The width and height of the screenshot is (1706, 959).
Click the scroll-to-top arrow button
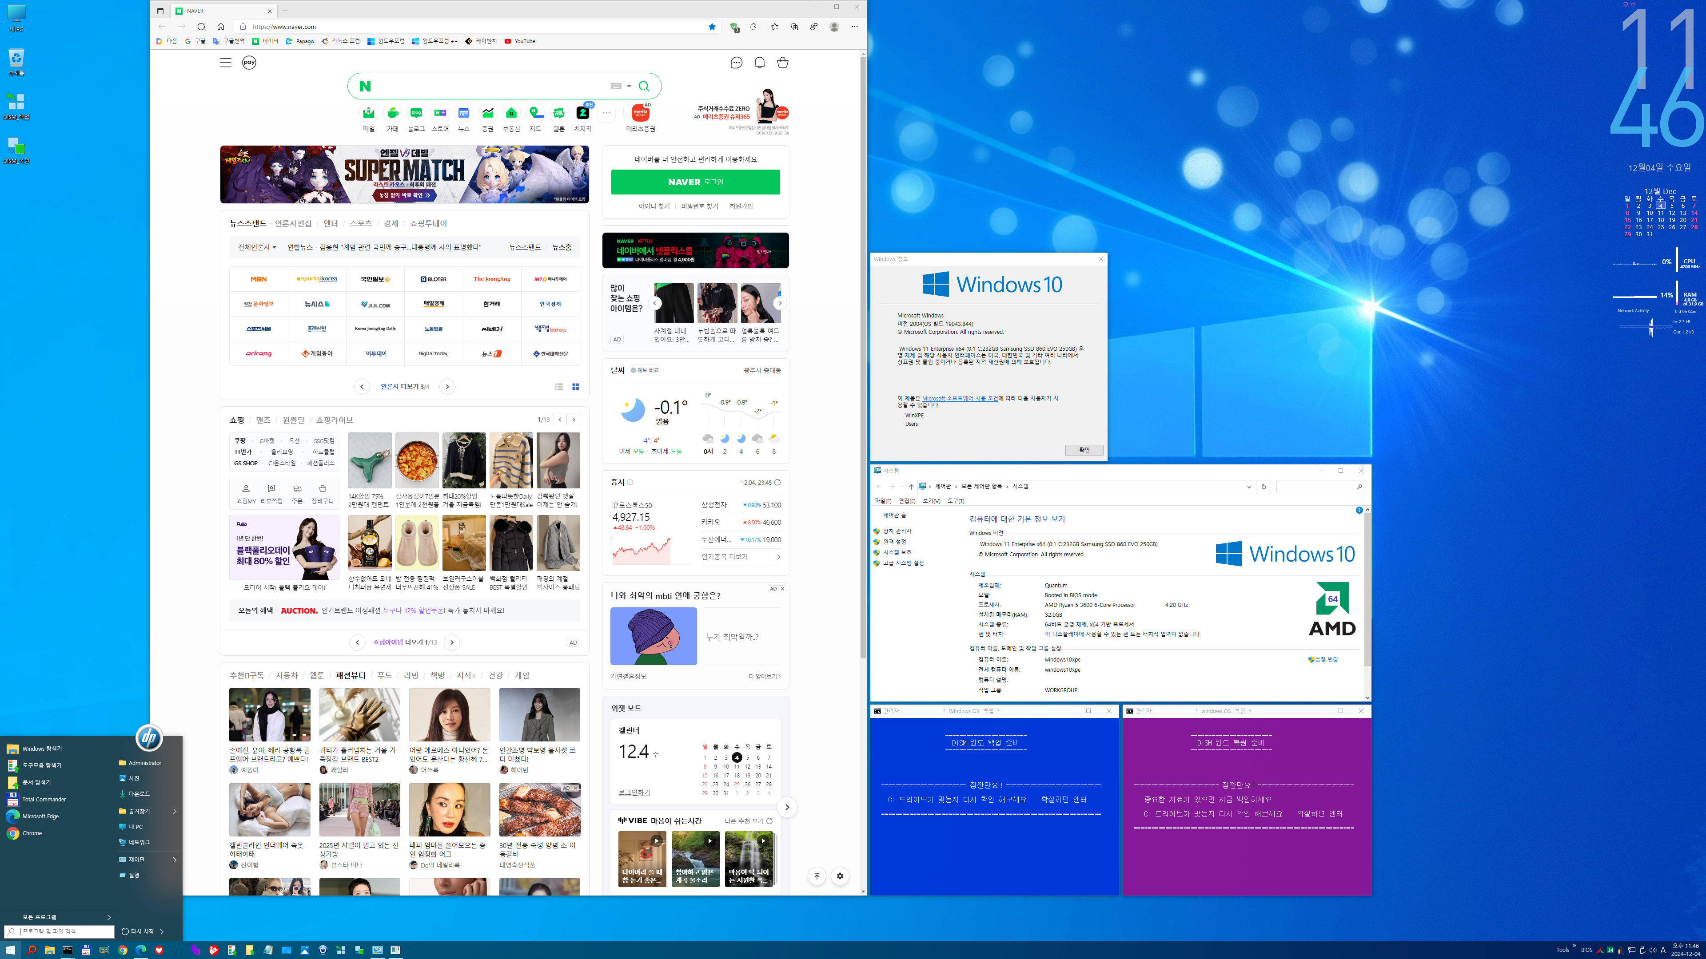pos(817,876)
